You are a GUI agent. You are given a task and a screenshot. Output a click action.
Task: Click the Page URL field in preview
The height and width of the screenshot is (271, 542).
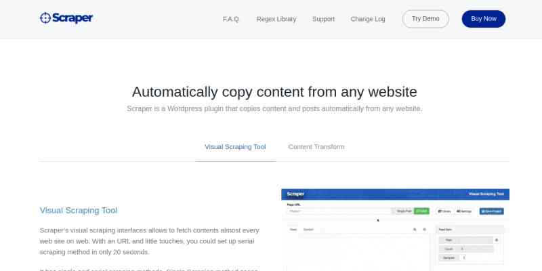pos(339,211)
